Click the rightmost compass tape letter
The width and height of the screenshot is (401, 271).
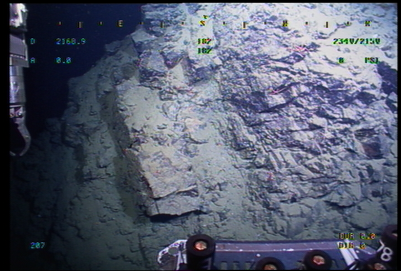(x=367, y=24)
